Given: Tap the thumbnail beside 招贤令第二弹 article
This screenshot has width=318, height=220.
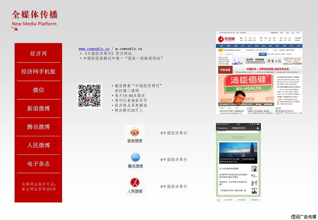Looking at the screenshot, I should click(254, 191).
